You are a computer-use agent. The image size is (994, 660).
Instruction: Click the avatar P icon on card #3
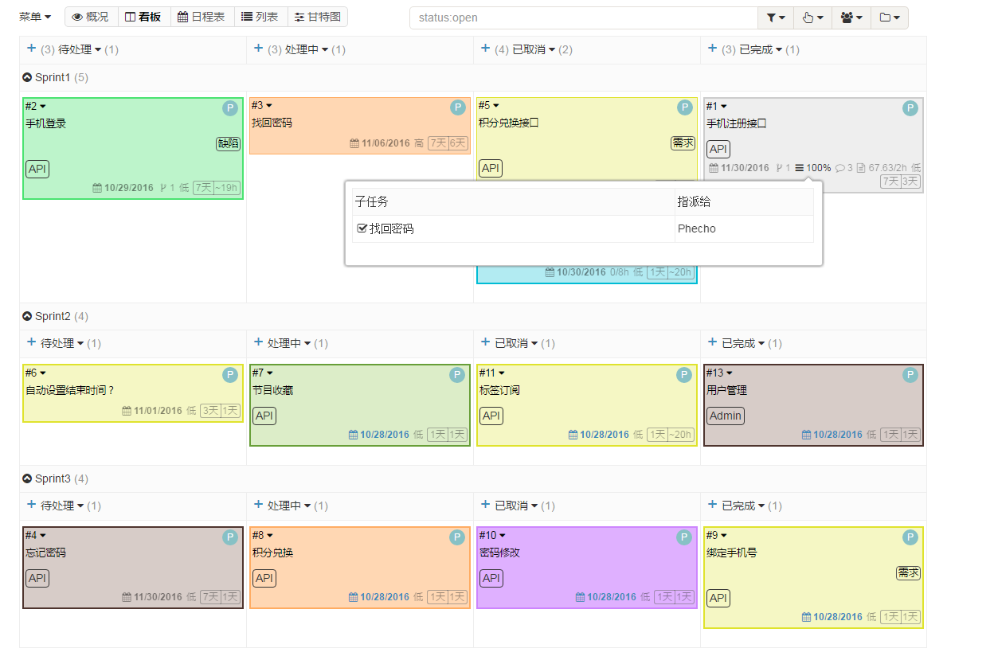(457, 107)
